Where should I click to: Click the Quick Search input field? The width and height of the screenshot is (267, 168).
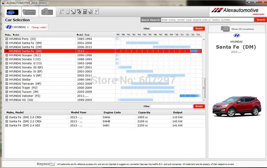coord(207,20)
